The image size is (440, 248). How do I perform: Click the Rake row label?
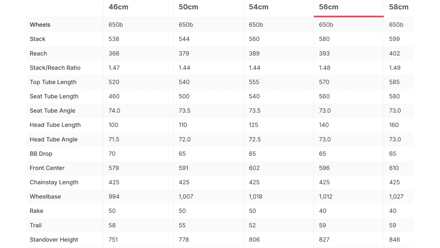click(36, 211)
